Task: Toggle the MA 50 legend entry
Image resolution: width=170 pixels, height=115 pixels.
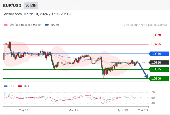Action: click(52, 25)
